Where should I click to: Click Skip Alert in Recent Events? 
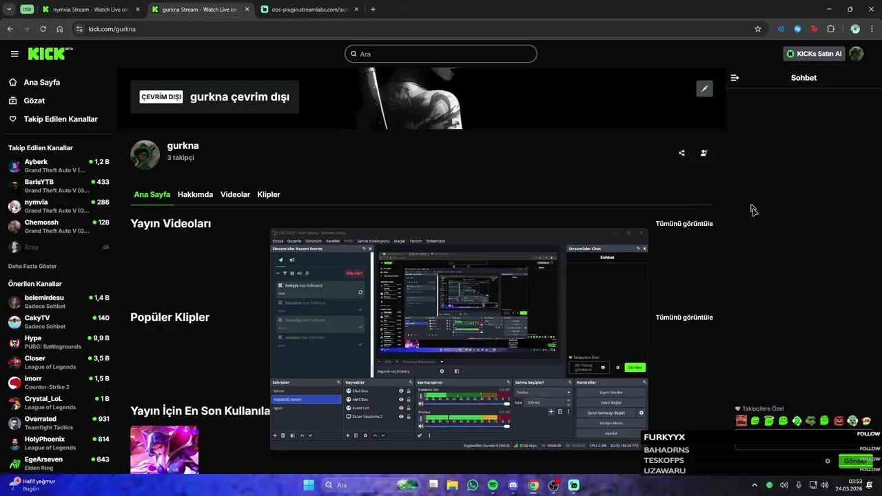coord(354,273)
